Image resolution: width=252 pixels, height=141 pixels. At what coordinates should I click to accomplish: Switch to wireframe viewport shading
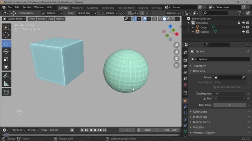click(x=160, y=19)
